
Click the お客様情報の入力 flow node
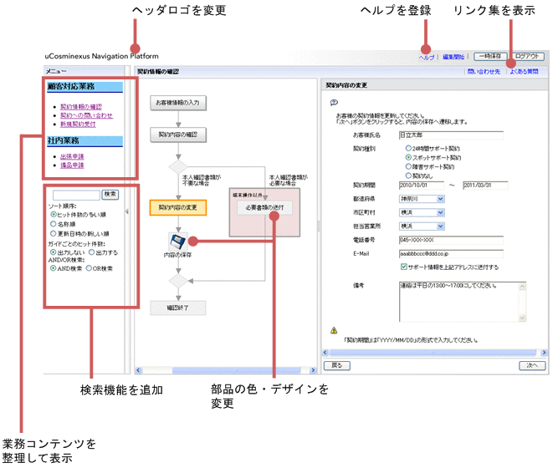tap(178, 103)
